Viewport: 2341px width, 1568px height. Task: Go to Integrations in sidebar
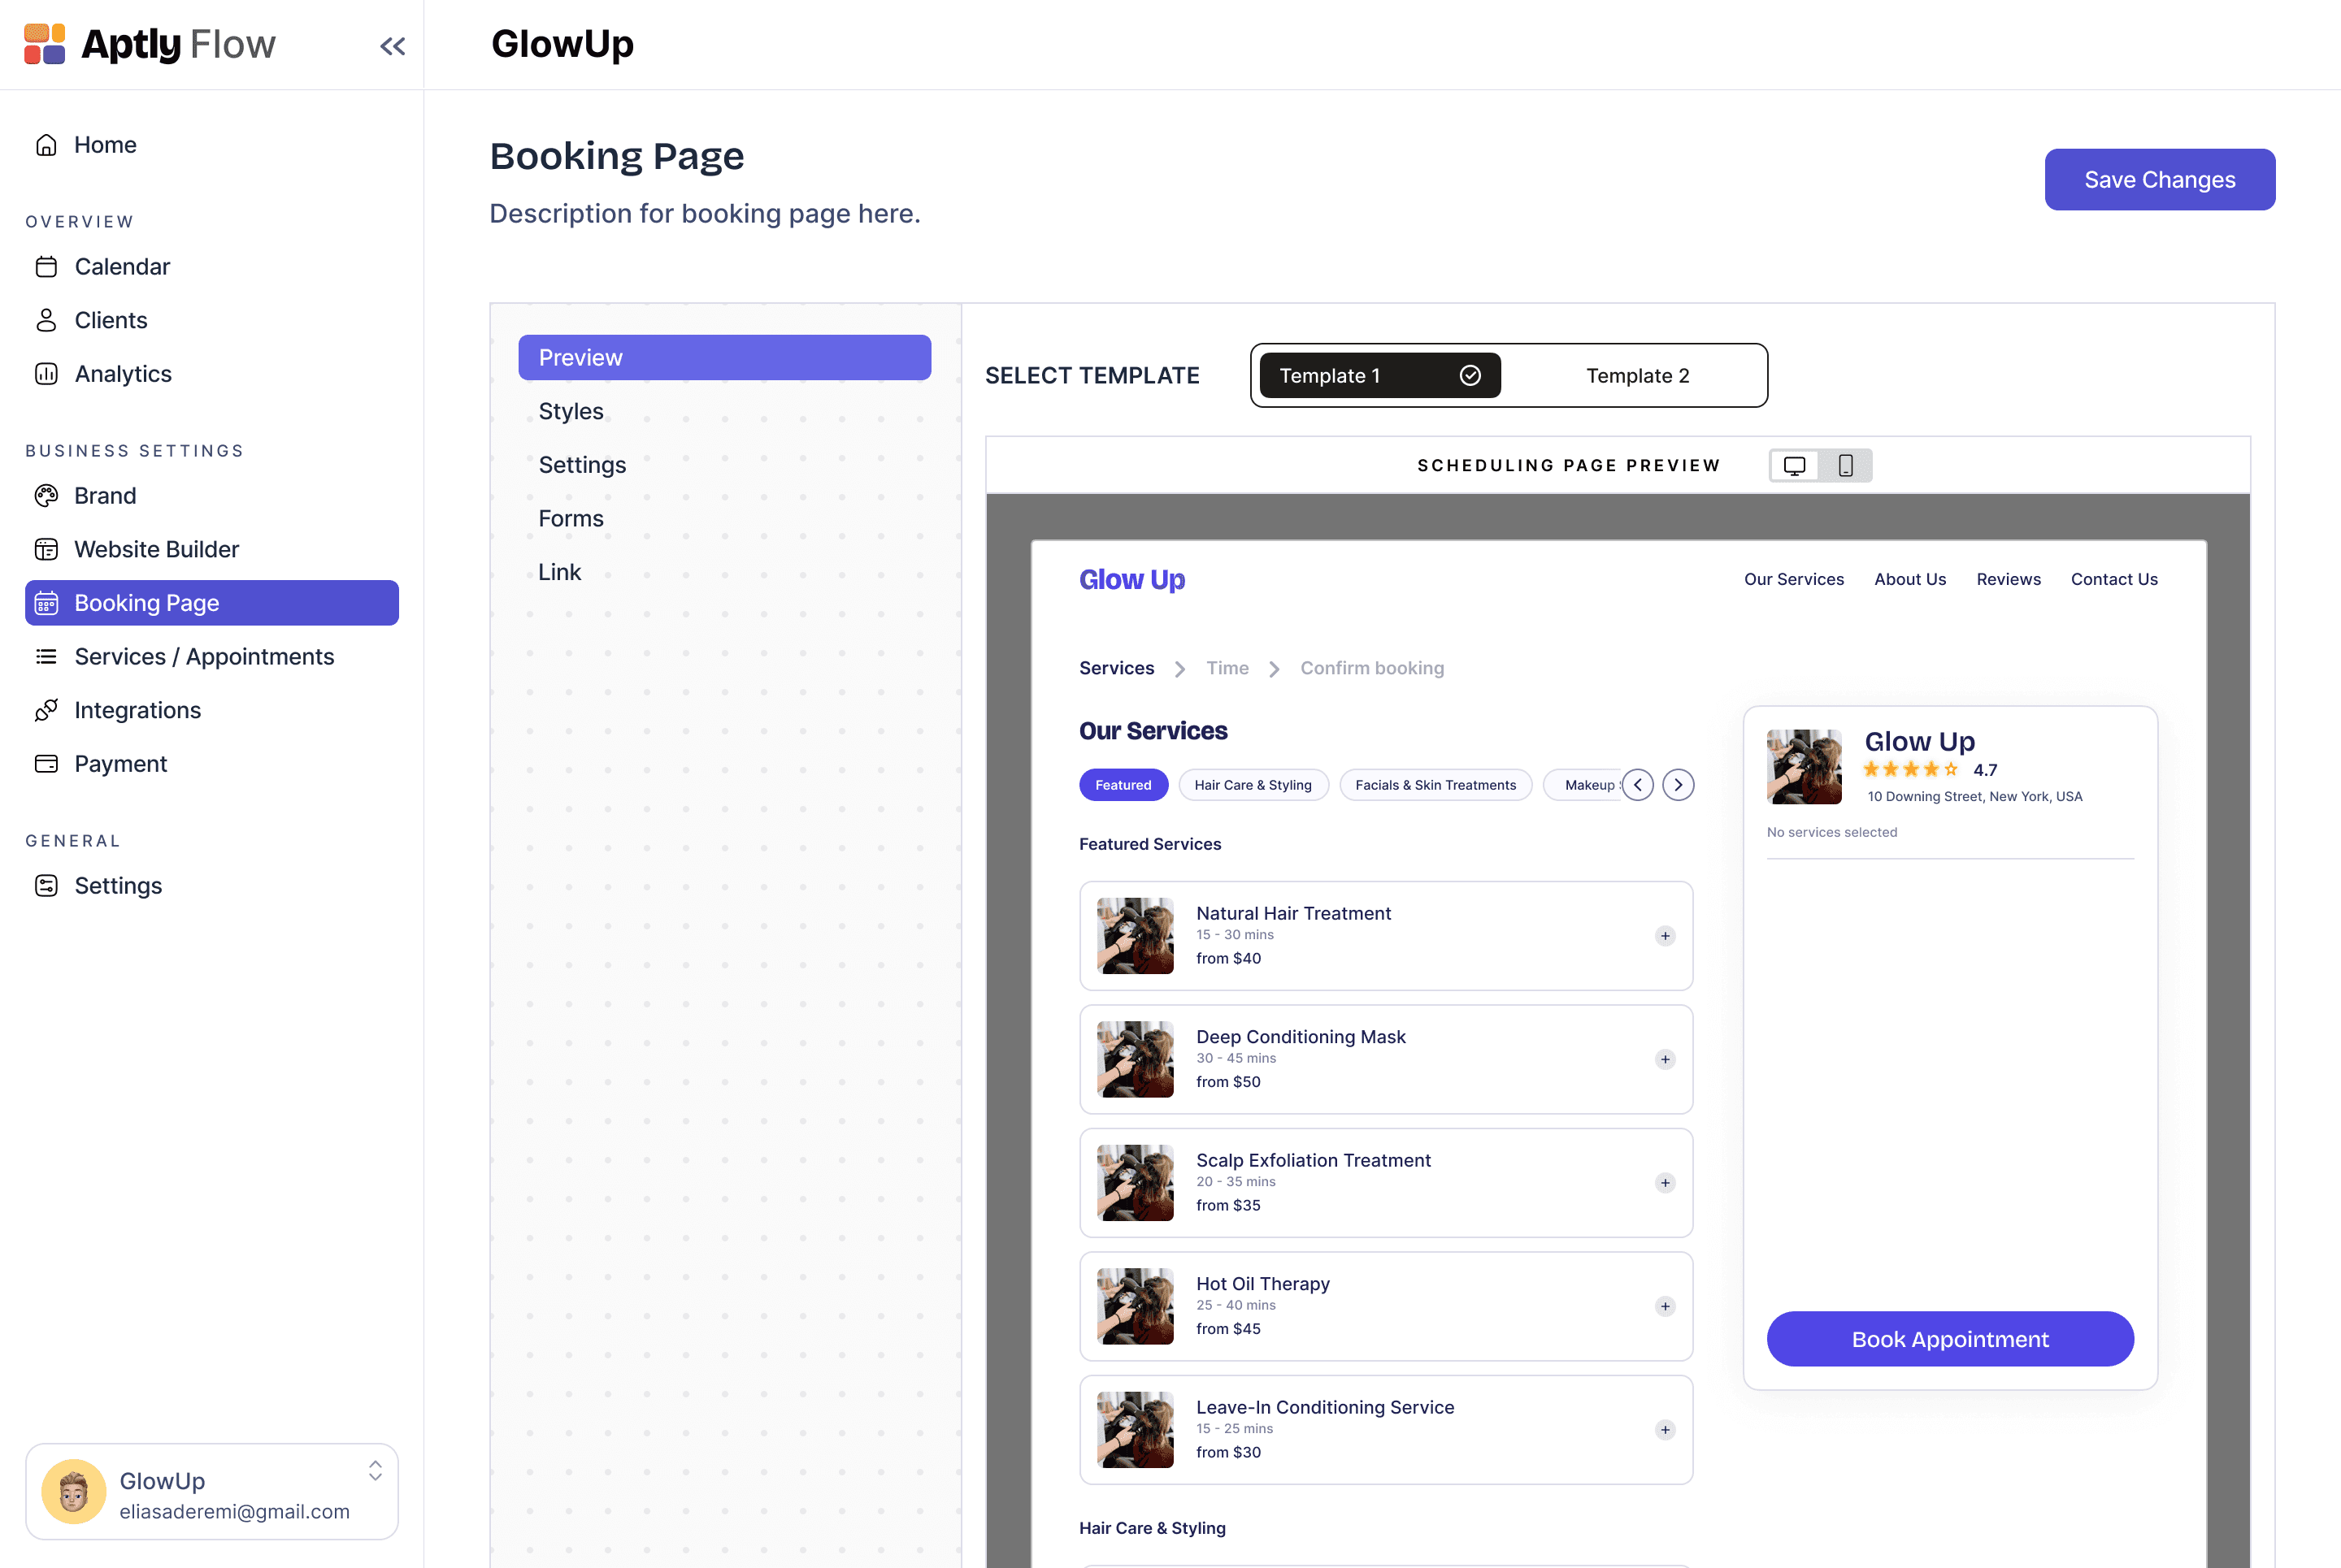pos(137,710)
